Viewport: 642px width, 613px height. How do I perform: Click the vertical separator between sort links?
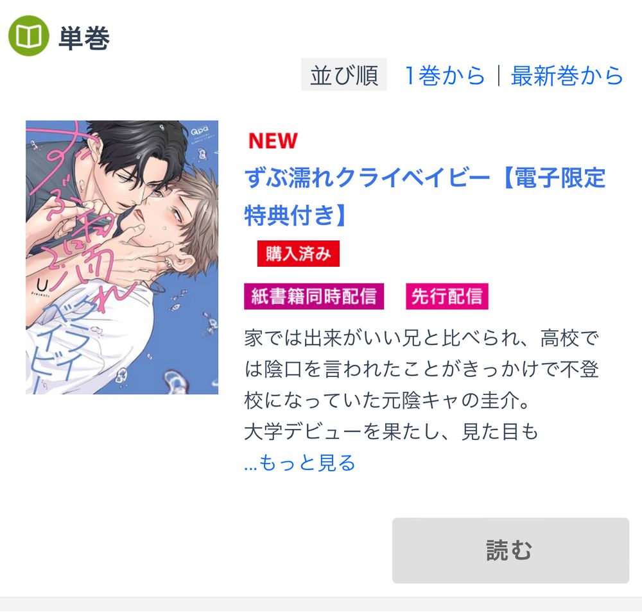(x=498, y=76)
